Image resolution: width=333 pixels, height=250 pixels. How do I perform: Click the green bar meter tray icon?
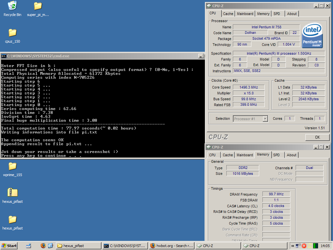pos(315,246)
